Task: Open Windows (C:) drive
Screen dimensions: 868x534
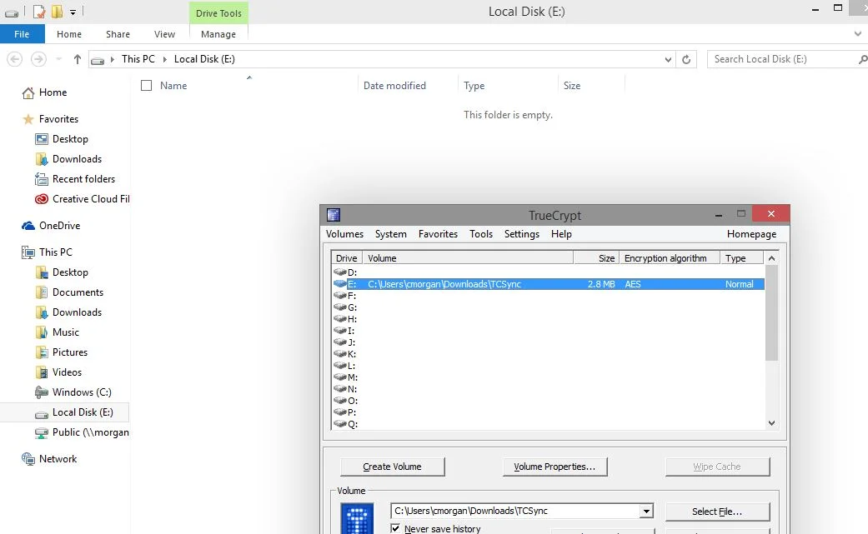Action: pos(82,392)
